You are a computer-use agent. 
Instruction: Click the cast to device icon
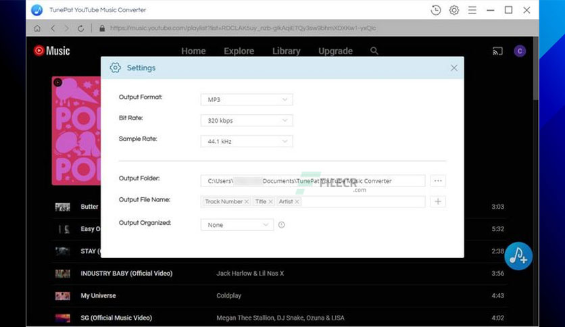497,51
